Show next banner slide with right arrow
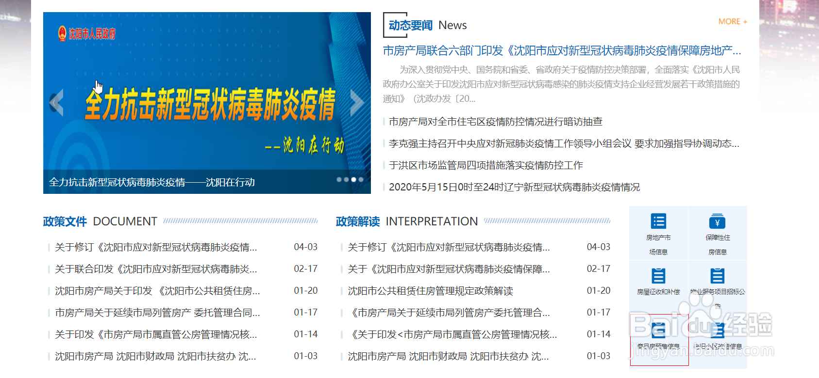The height and width of the screenshot is (378, 819). [x=357, y=103]
